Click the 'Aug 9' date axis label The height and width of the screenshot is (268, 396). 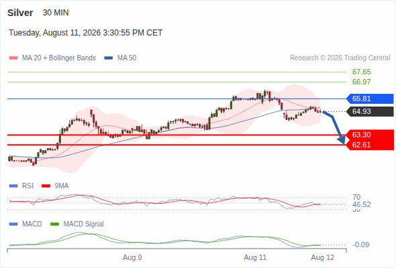point(132,258)
